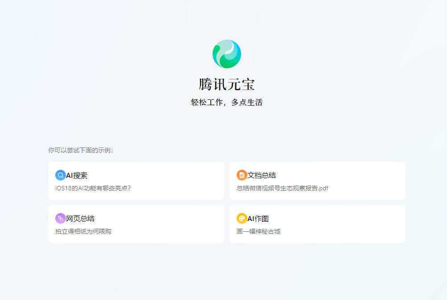Select prompt "画一幅神秘古城"
This screenshot has height=300, width=447.
[258, 231]
